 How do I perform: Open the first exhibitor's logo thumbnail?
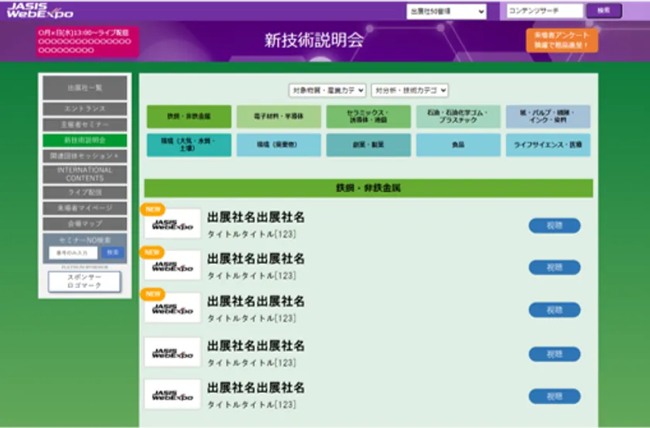[172, 224]
